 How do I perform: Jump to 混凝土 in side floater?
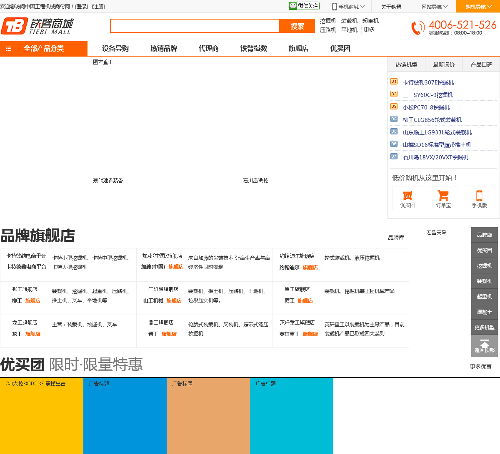pyautogui.click(x=485, y=312)
